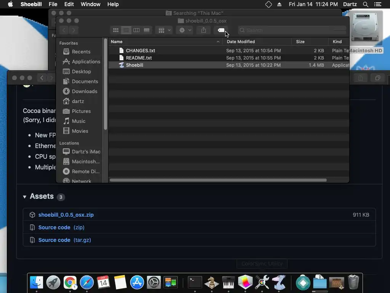This screenshot has height=293, width=390.
Task: Open Notification Center from the menu bar
Action: tap(378, 4)
